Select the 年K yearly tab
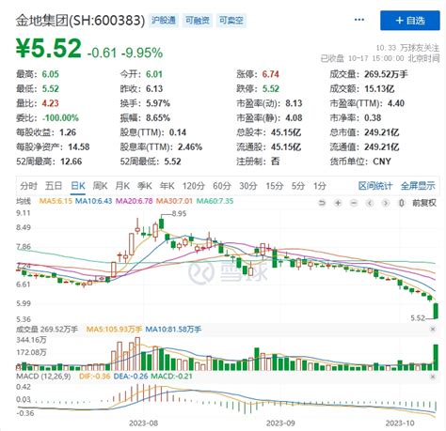 pos(167,186)
